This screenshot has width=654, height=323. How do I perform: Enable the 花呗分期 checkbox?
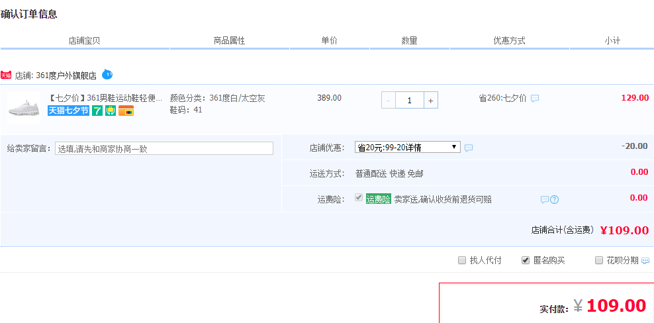599,260
